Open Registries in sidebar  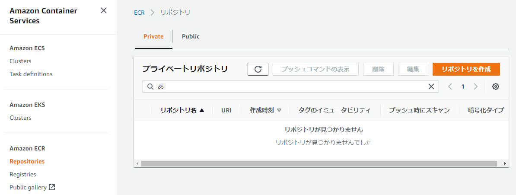click(x=23, y=174)
